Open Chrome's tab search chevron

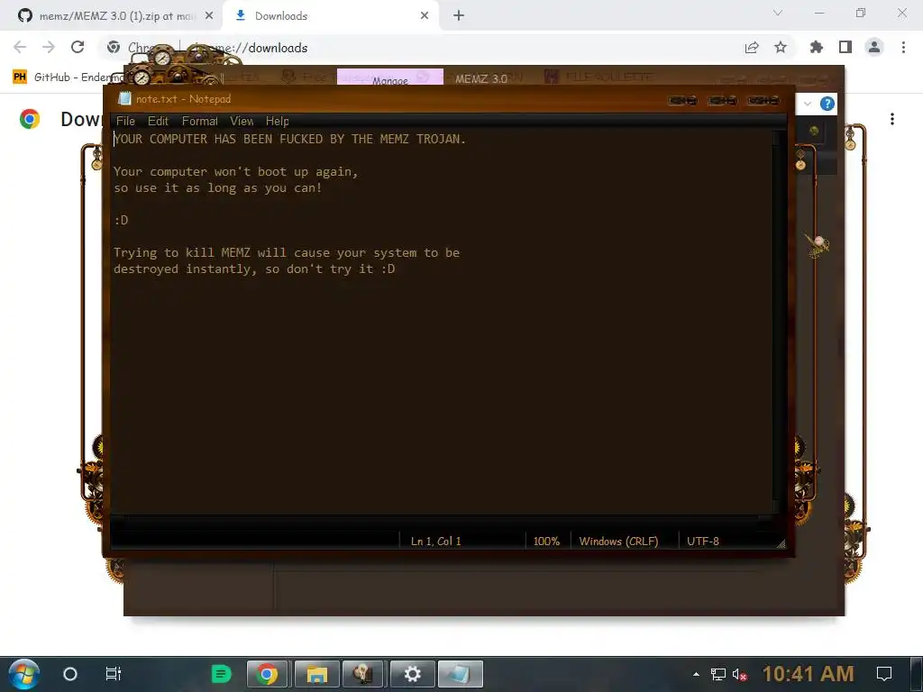pyautogui.click(x=778, y=13)
